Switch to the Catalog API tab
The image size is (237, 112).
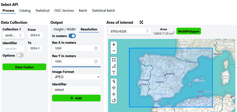click(25, 11)
